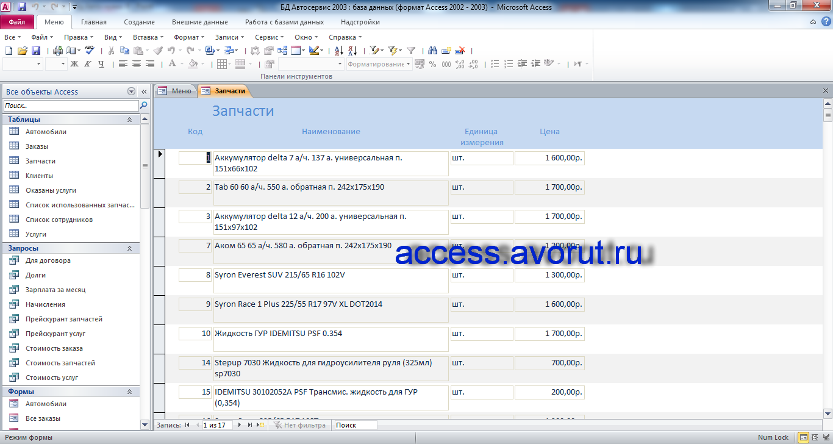
Task: Click the navigation pane 'Поиск...' search box
Action: click(x=71, y=106)
